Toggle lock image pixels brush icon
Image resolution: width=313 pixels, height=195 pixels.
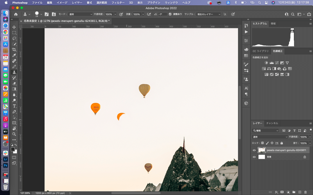[267, 143]
